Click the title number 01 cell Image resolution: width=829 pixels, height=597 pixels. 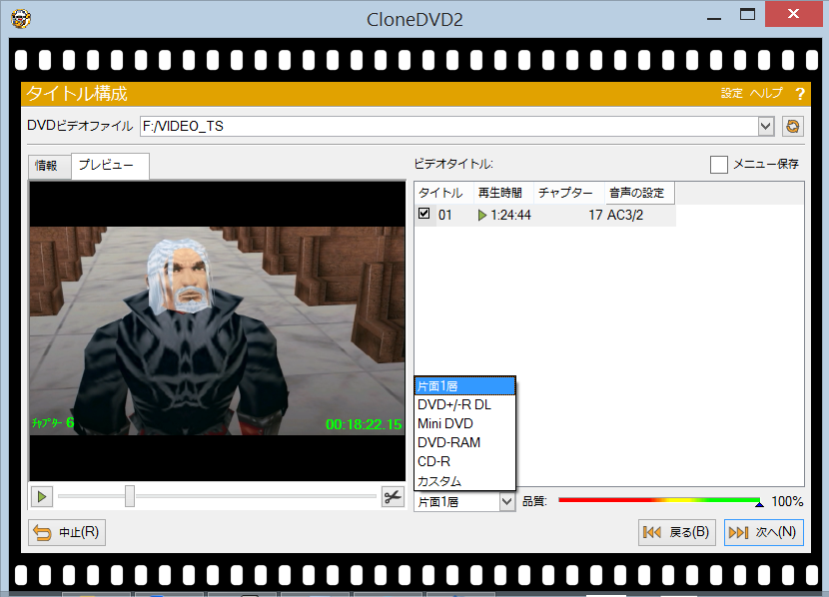445,215
